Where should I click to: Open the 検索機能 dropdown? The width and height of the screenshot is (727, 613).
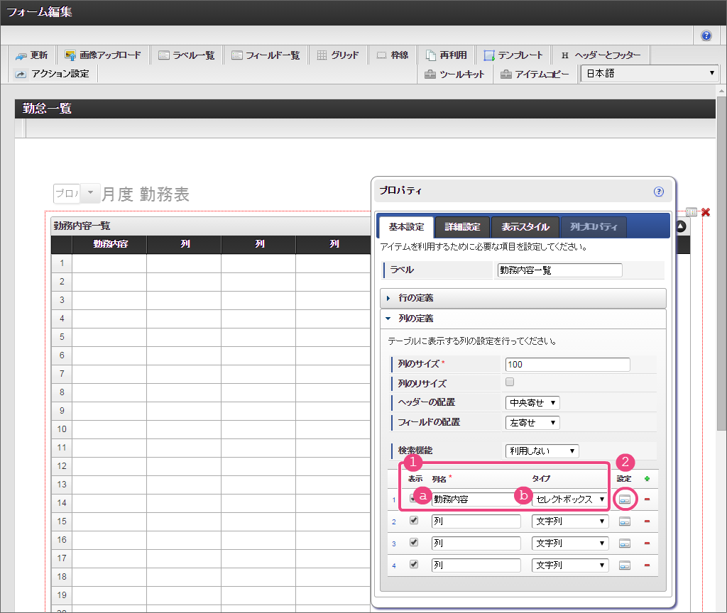[x=542, y=451]
